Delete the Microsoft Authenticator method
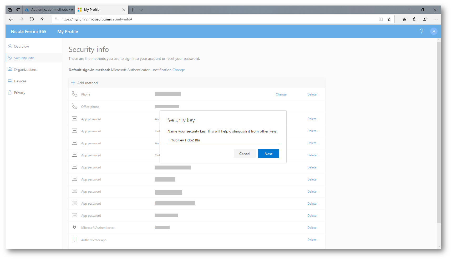Screen dimensions: 452x260 [312, 228]
